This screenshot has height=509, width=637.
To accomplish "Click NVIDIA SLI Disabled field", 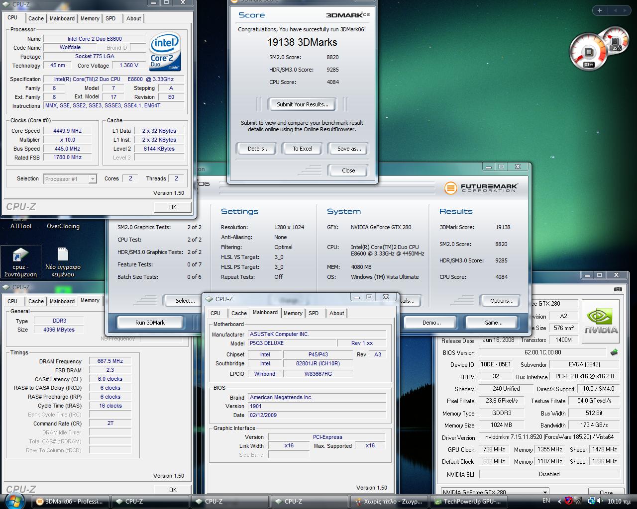I will [549, 474].
